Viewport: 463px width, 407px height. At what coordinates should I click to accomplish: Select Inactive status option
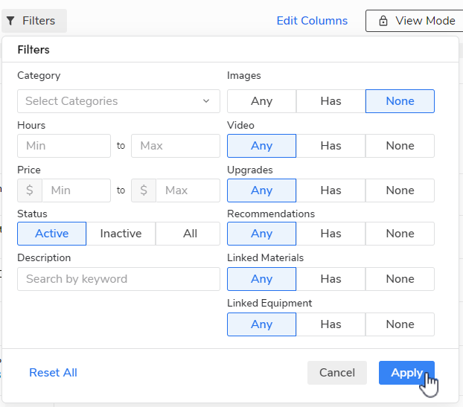click(121, 234)
